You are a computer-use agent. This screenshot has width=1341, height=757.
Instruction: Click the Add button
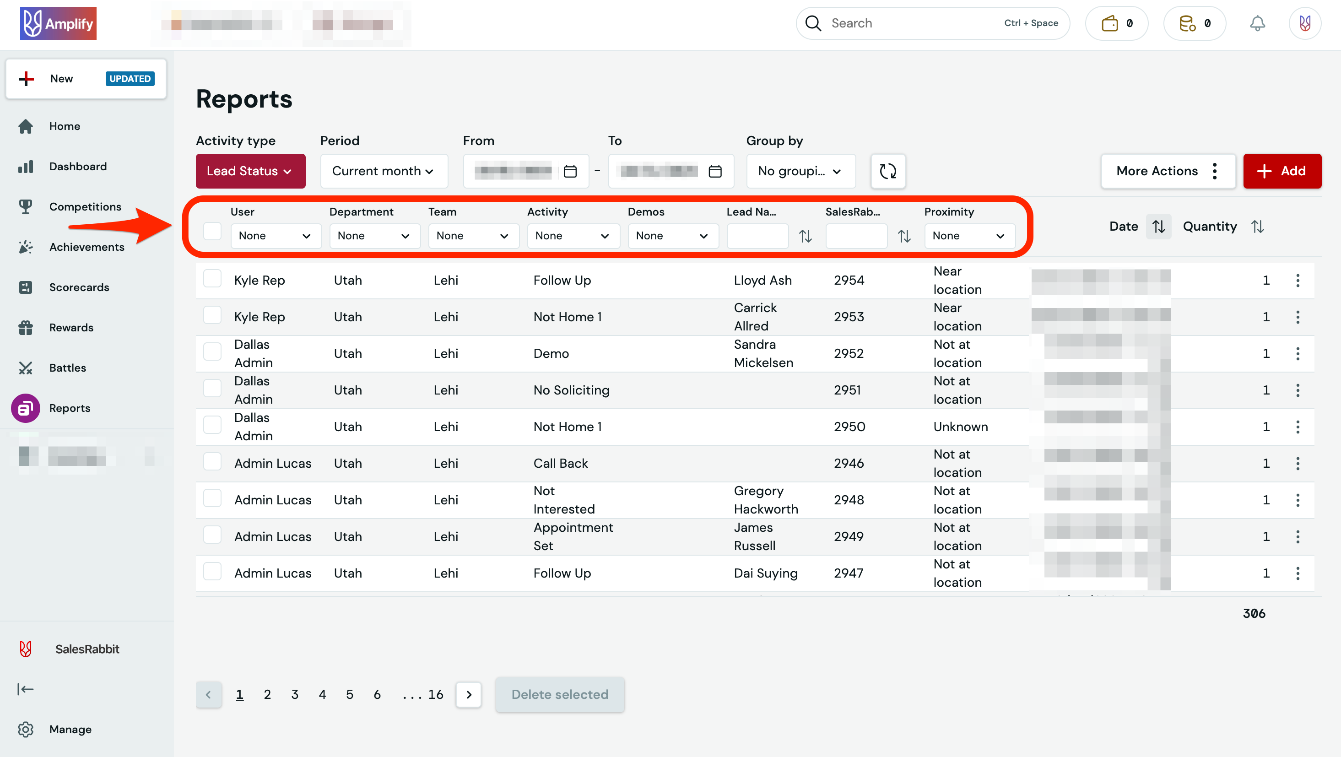pyautogui.click(x=1282, y=171)
